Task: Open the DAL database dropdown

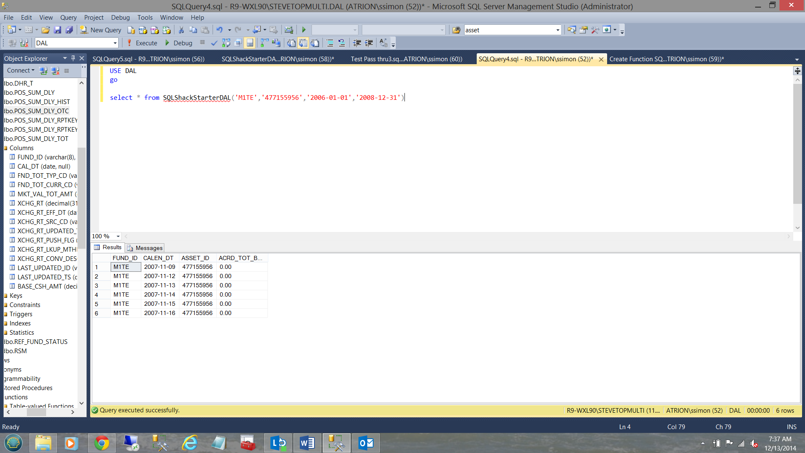Action: 115,43
